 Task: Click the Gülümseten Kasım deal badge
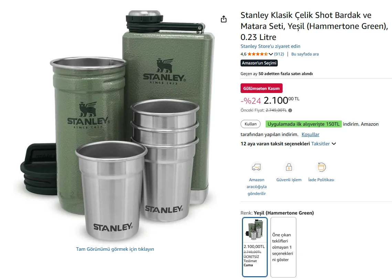coord(262,88)
